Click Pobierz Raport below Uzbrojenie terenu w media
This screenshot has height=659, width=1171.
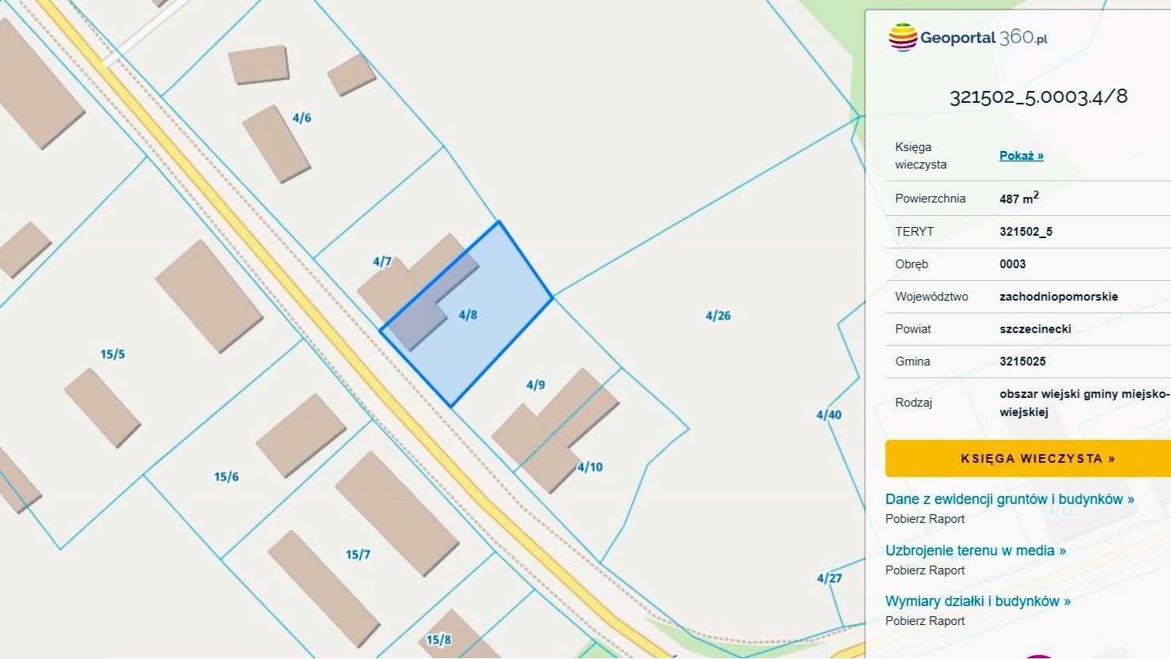(x=925, y=570)
